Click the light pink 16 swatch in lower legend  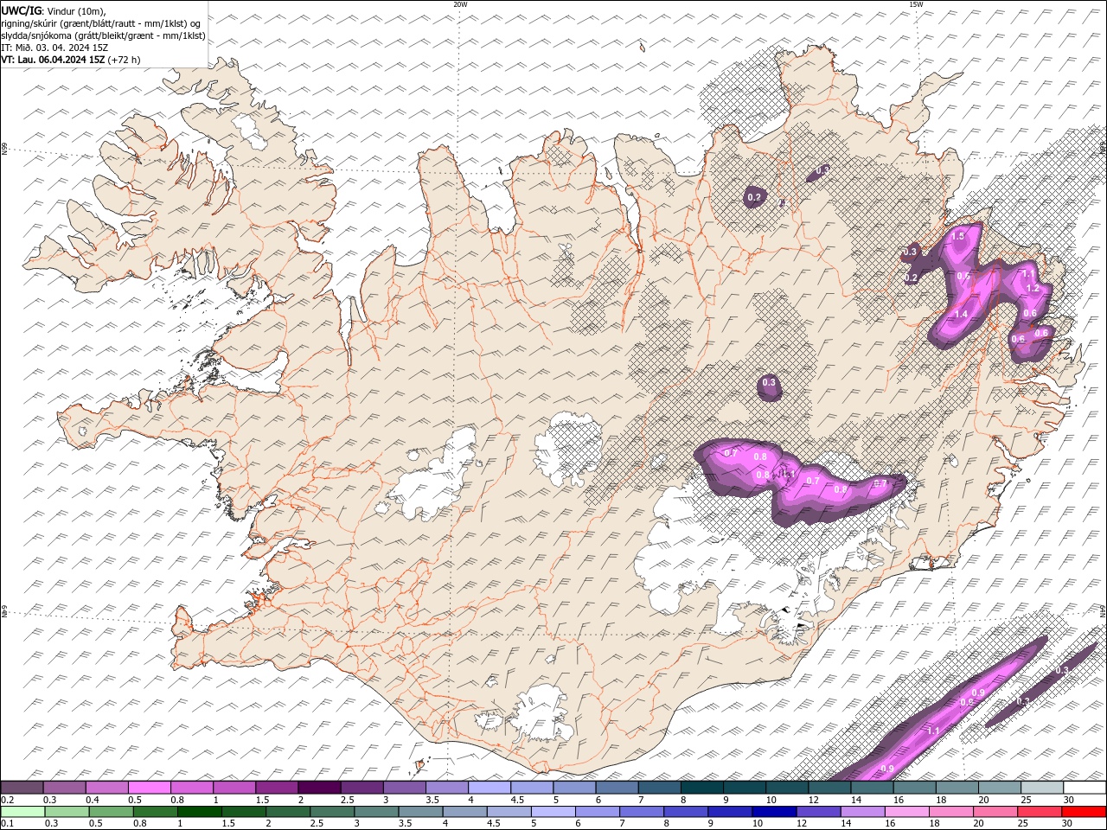click(907, 812)
